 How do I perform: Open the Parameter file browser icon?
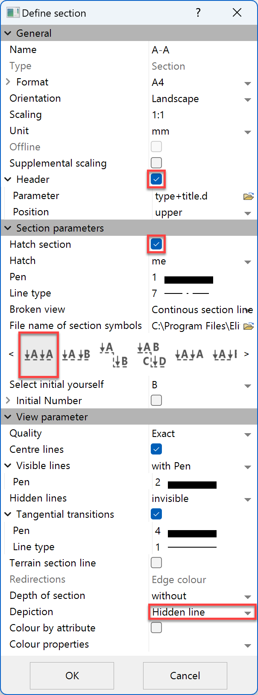tap(248, 196)
